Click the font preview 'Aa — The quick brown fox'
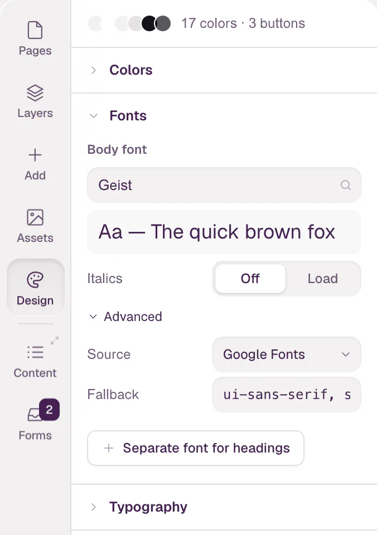Viewport: 377px width, 535px height. pyautogui.click(x=224, y=232)
